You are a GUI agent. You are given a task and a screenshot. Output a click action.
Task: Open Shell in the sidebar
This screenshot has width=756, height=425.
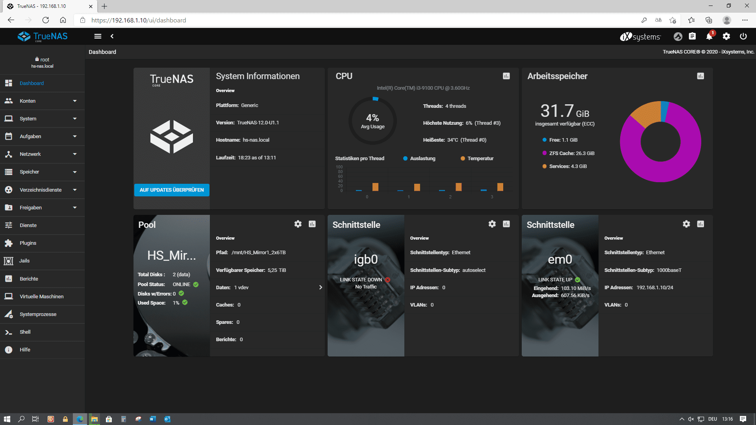pyautogui.click(x=43, y=332)
